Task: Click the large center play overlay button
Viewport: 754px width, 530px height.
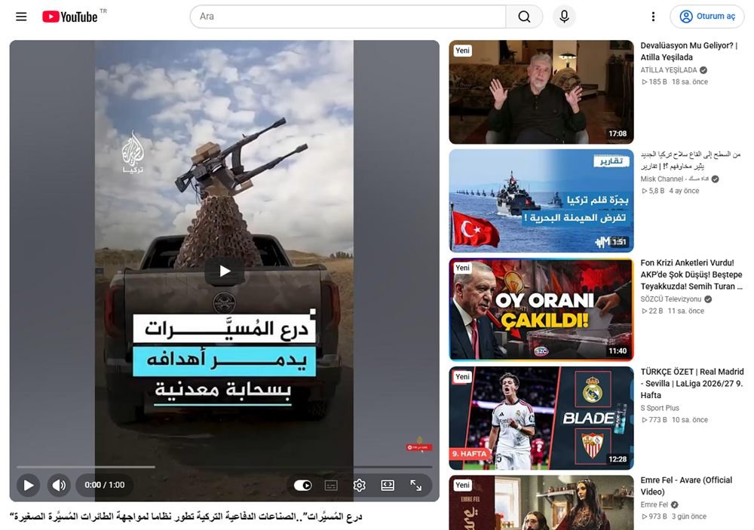Action: tap(225, 271)
